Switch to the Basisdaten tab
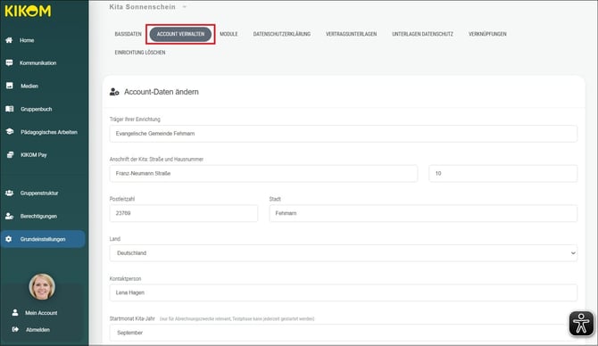598x346 pixels. [x=129, y=34]
